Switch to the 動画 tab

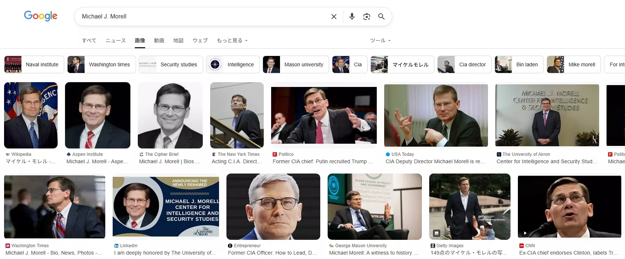click(x=159, y=41)
